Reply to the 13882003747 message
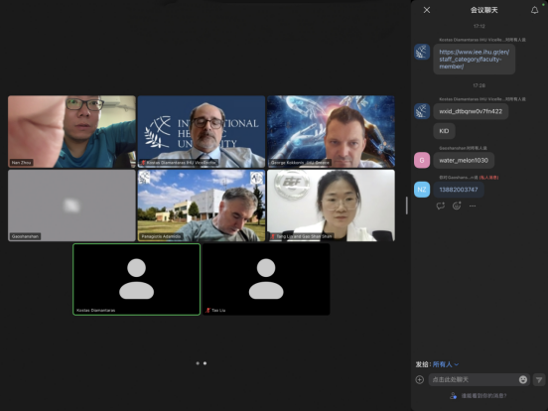 (x=441, y=205)
